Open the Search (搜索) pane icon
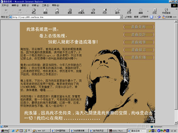The width and height of the screenshot is (178, 133). tap(70, 11)
